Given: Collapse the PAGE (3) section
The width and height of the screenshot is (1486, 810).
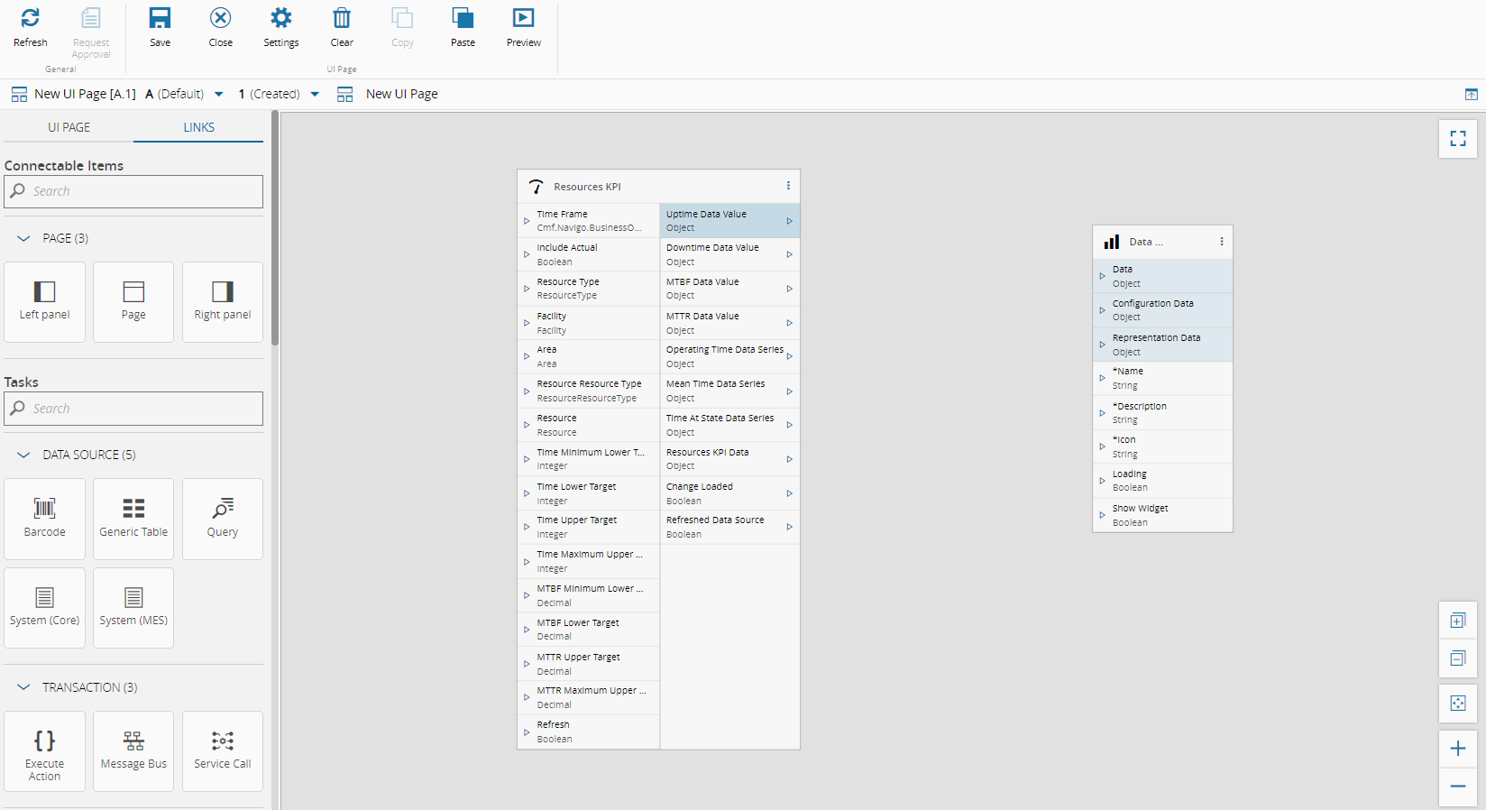Looking at the screenshot, I should pyautogui.click(x=24, y=238).
